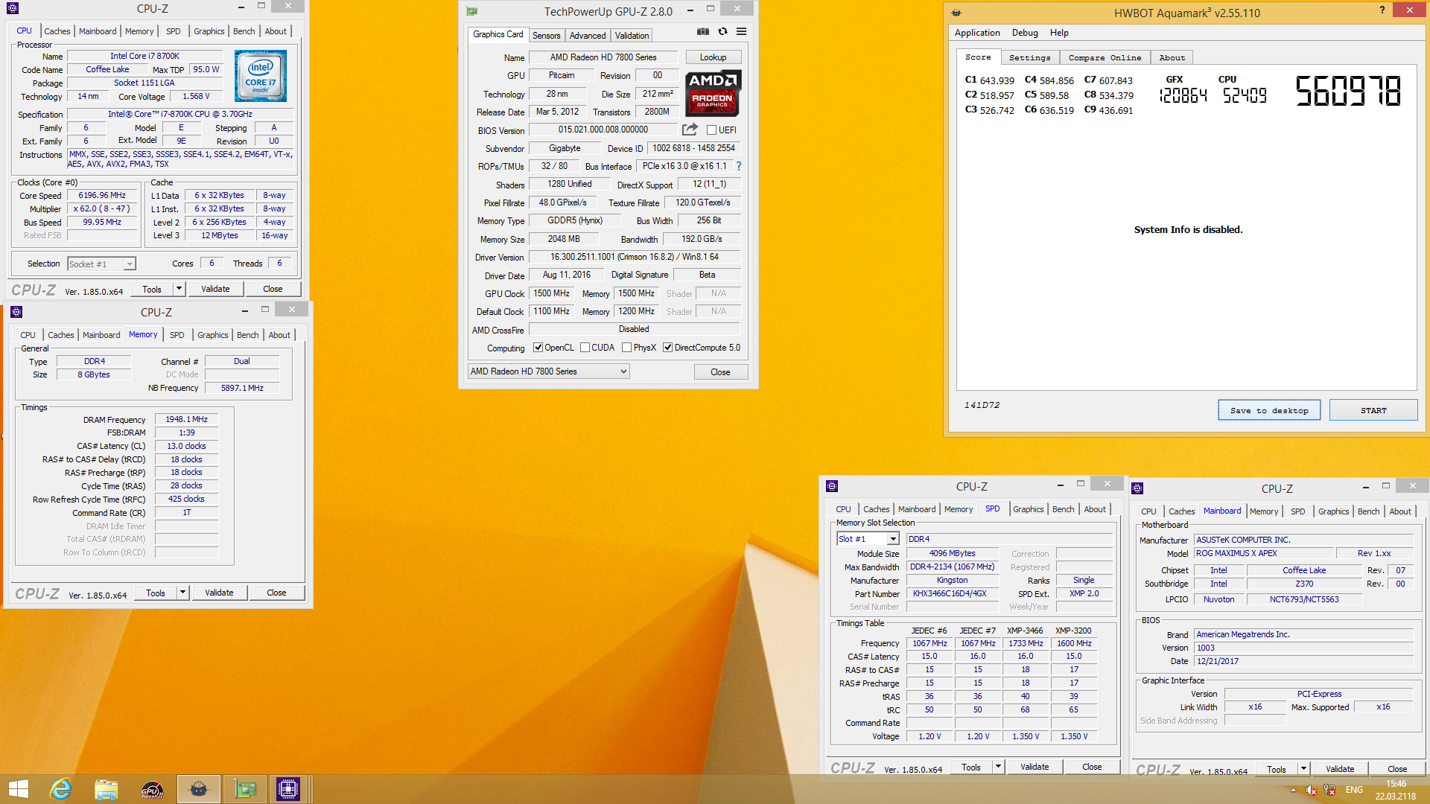Switch to the Sensors tab in GPU-Z
This screenshot has width=1430, height=804.
point(546,36)
